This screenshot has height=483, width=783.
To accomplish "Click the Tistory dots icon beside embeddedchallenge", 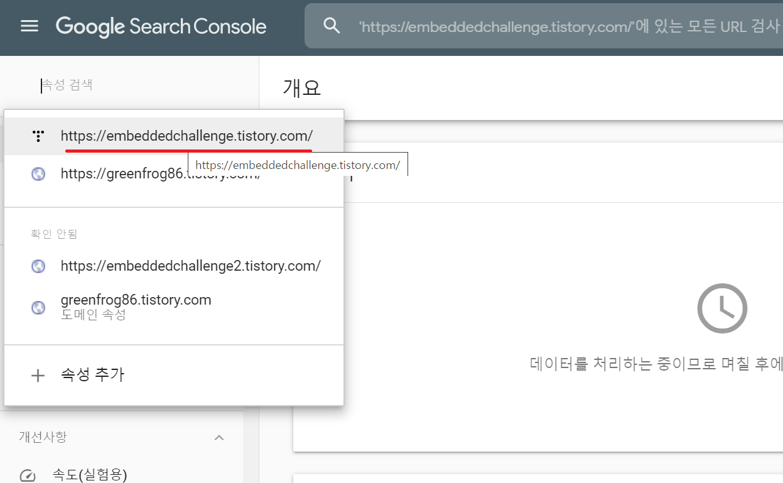I will (x=38, y=136).
